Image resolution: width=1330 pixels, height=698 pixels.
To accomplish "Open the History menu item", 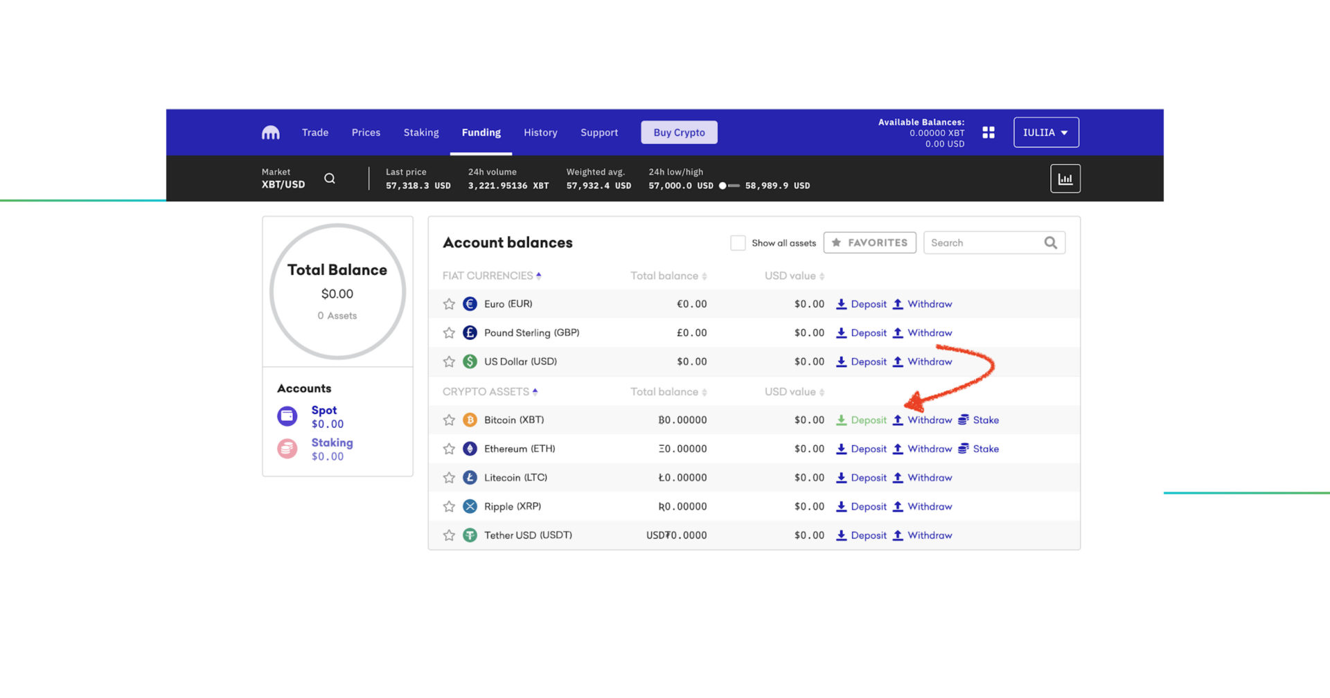I will pyautogui.click(x=540, y=132).
